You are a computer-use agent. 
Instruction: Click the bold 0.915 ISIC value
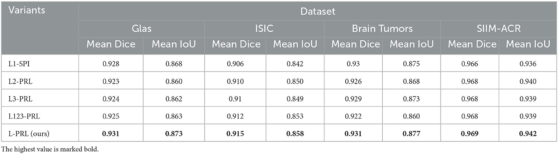tap(235, 133)
